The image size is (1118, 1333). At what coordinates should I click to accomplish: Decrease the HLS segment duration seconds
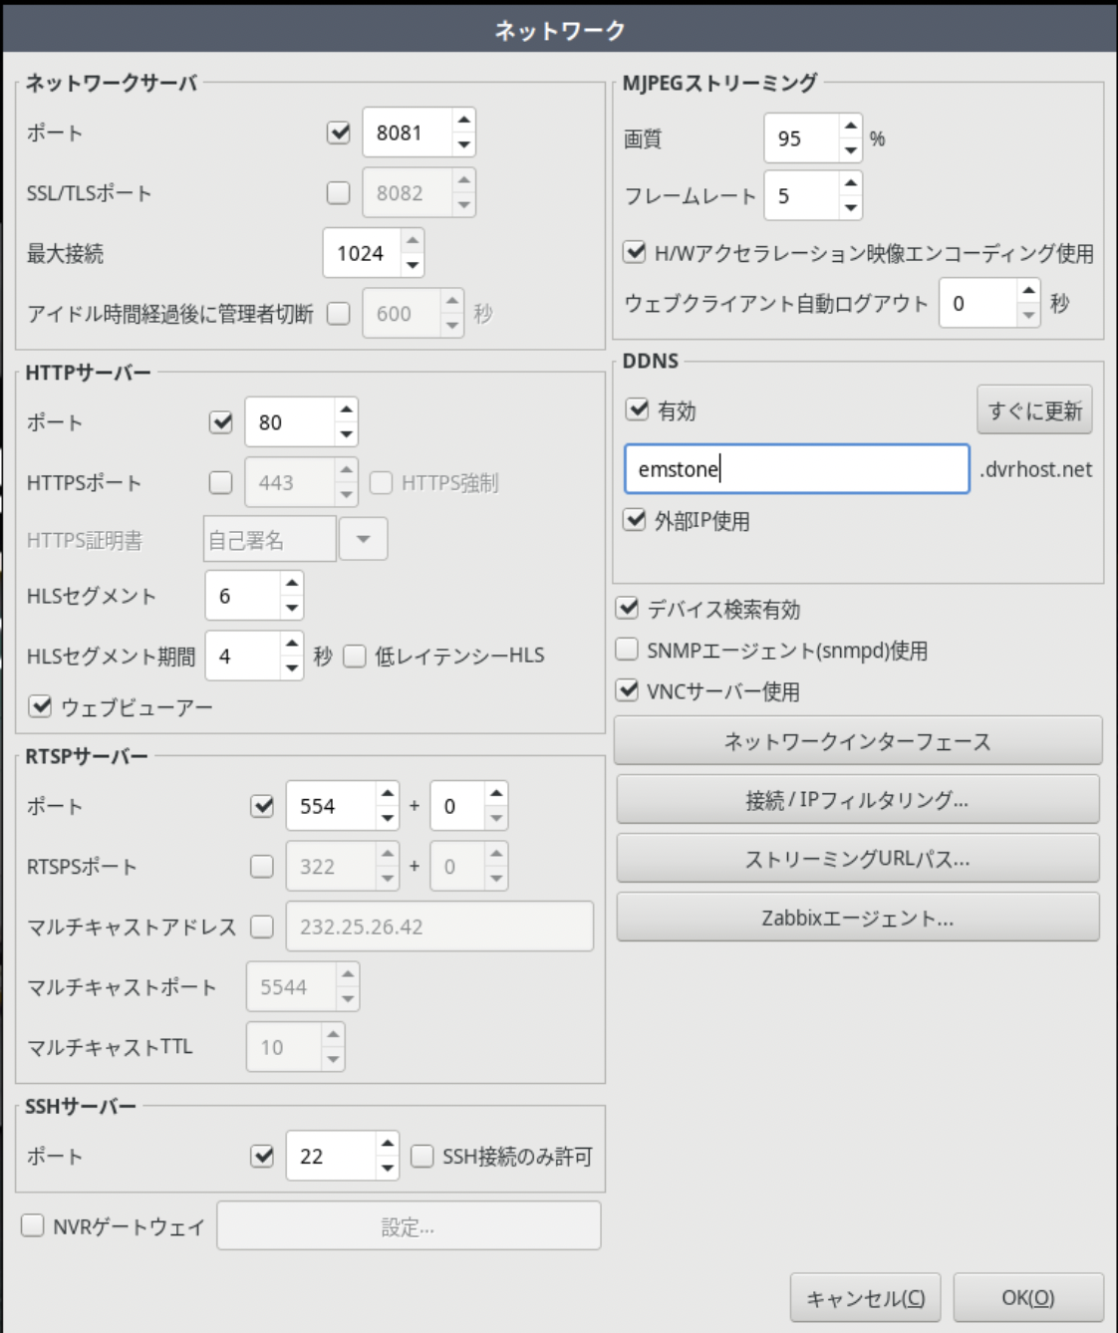291,667
